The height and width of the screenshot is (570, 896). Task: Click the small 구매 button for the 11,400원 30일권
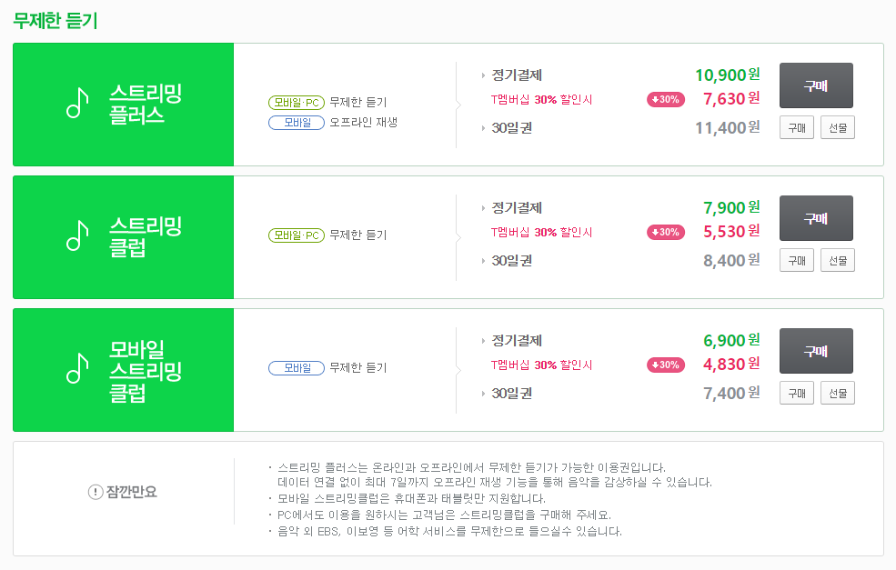[797, 127]
